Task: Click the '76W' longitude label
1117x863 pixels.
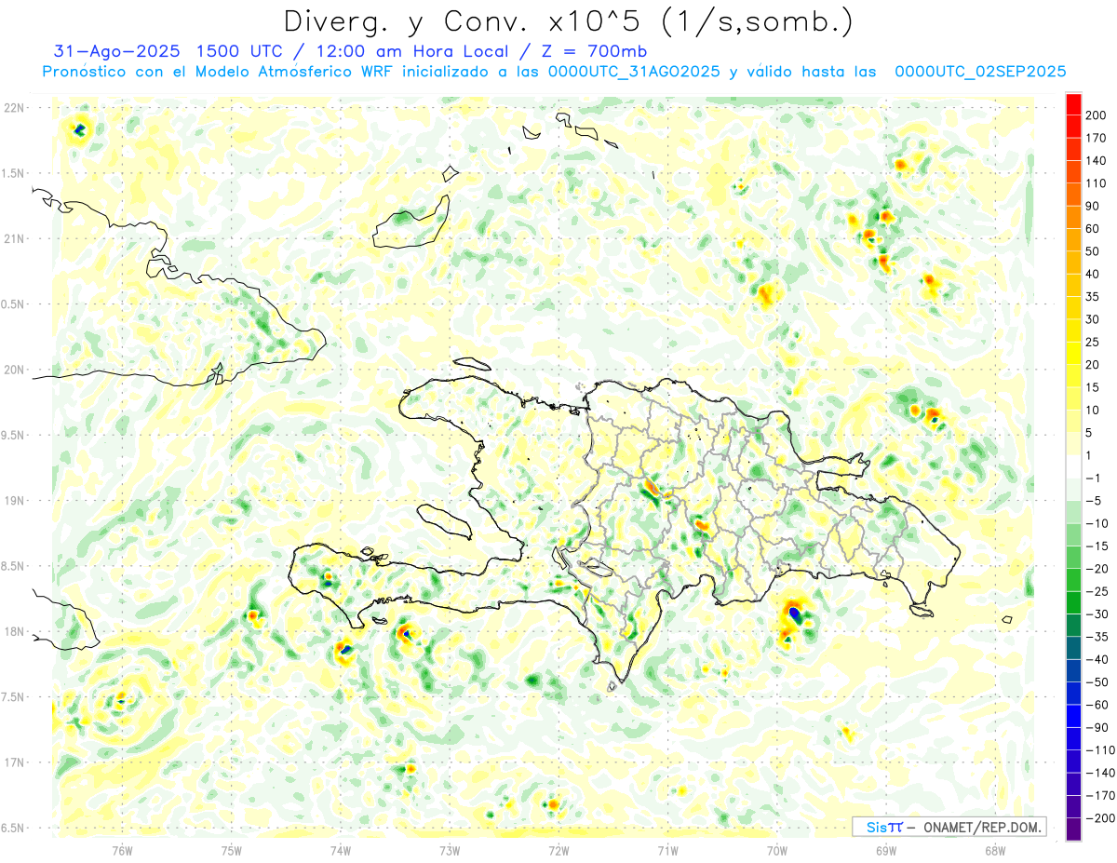Action: pos(122,850)
